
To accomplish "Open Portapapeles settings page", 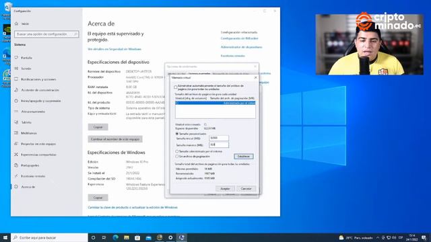I will pyautogui.click(x=30, y=165).
